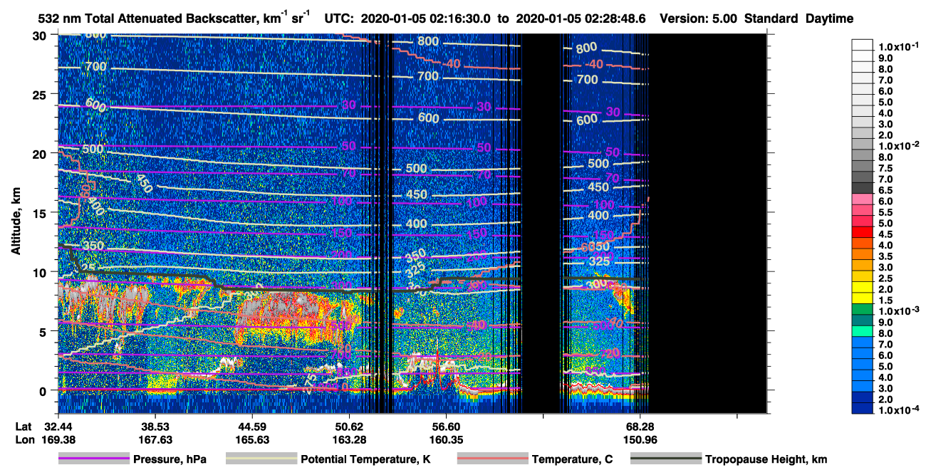The width and height of the screenshot is (926, 475).
Task: Click latitude value 68.28
Action: pyautogui.click(x=640, y=426)
